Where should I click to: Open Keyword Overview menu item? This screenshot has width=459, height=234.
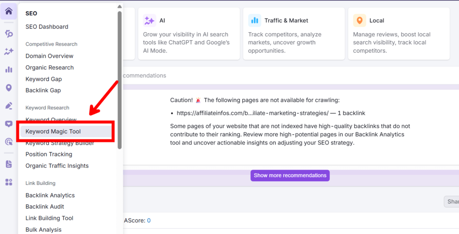[x=51, y=119]
